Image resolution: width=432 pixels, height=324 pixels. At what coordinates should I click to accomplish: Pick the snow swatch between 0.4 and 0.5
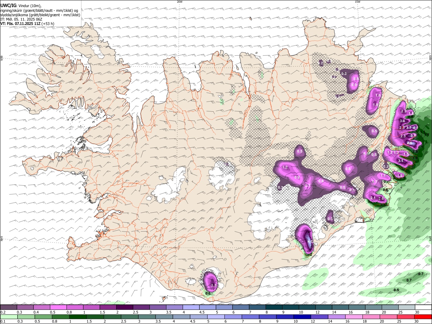tap(42, 307)
